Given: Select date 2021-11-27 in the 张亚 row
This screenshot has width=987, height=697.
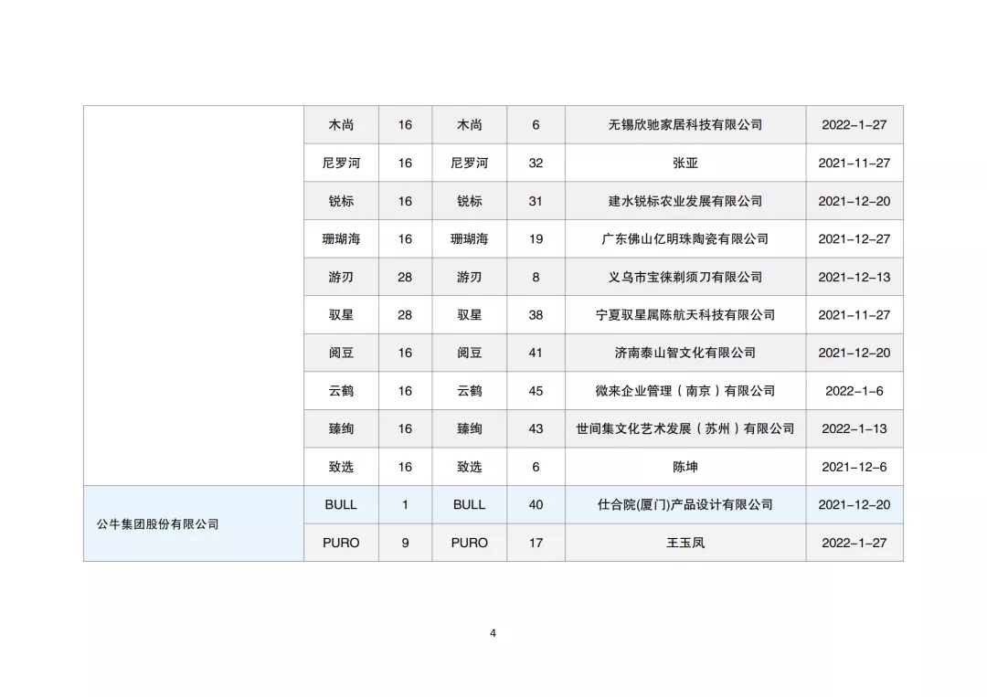Looking at the screenshot, I should (854, 163).
